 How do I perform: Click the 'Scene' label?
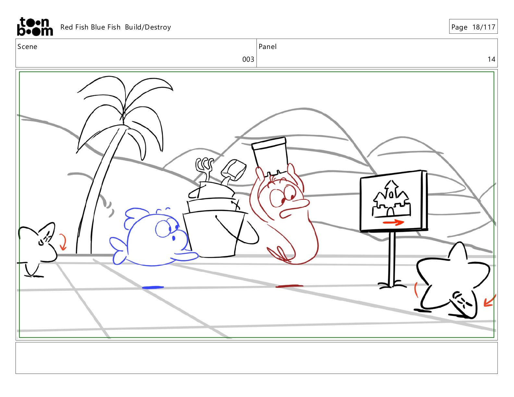pyautogui.click(x=27, y=47)
